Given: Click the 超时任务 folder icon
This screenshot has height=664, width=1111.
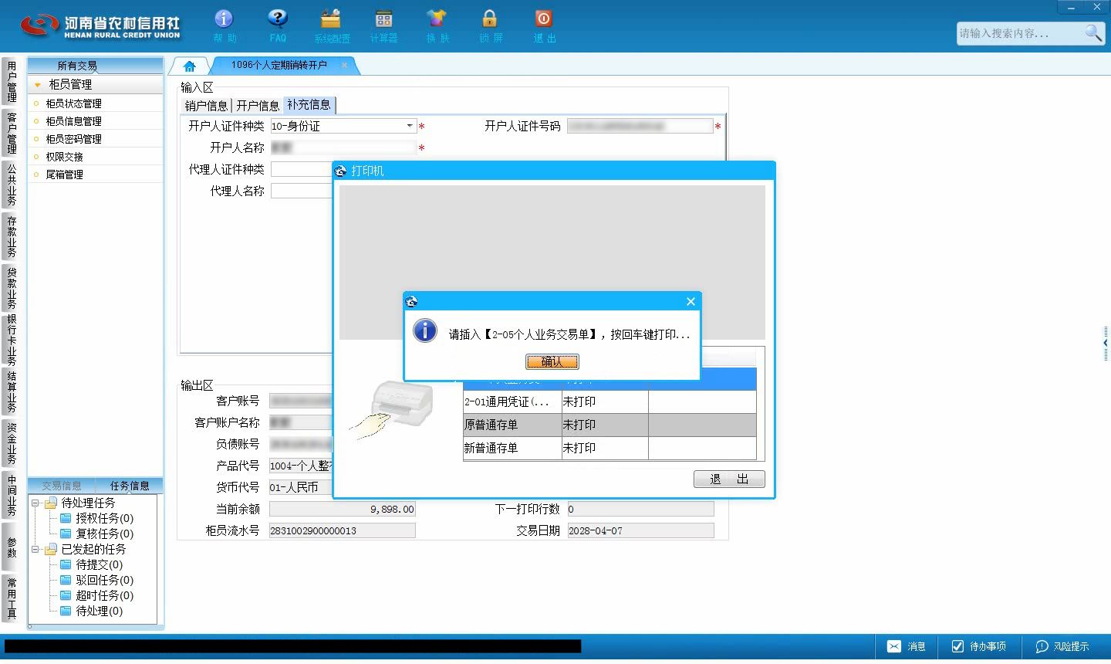Looking at the screenshot, I should pyautogui.click(x=66, y=595).
